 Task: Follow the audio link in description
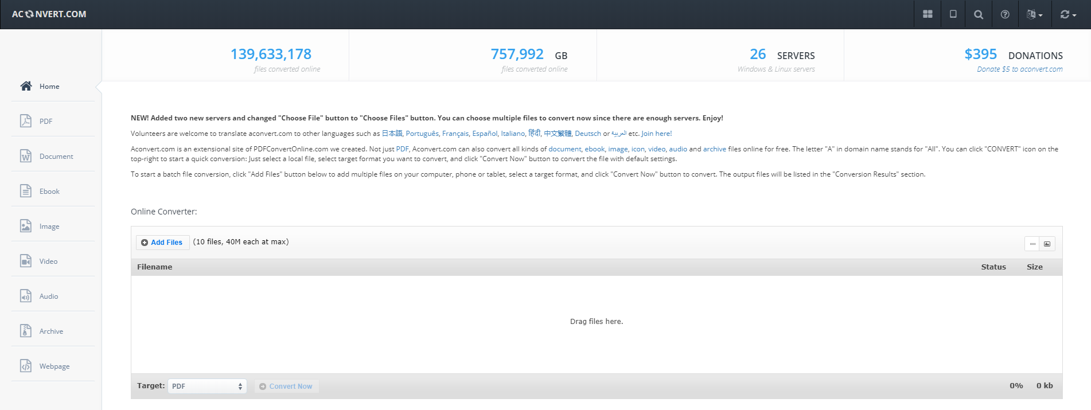[678, 149]
